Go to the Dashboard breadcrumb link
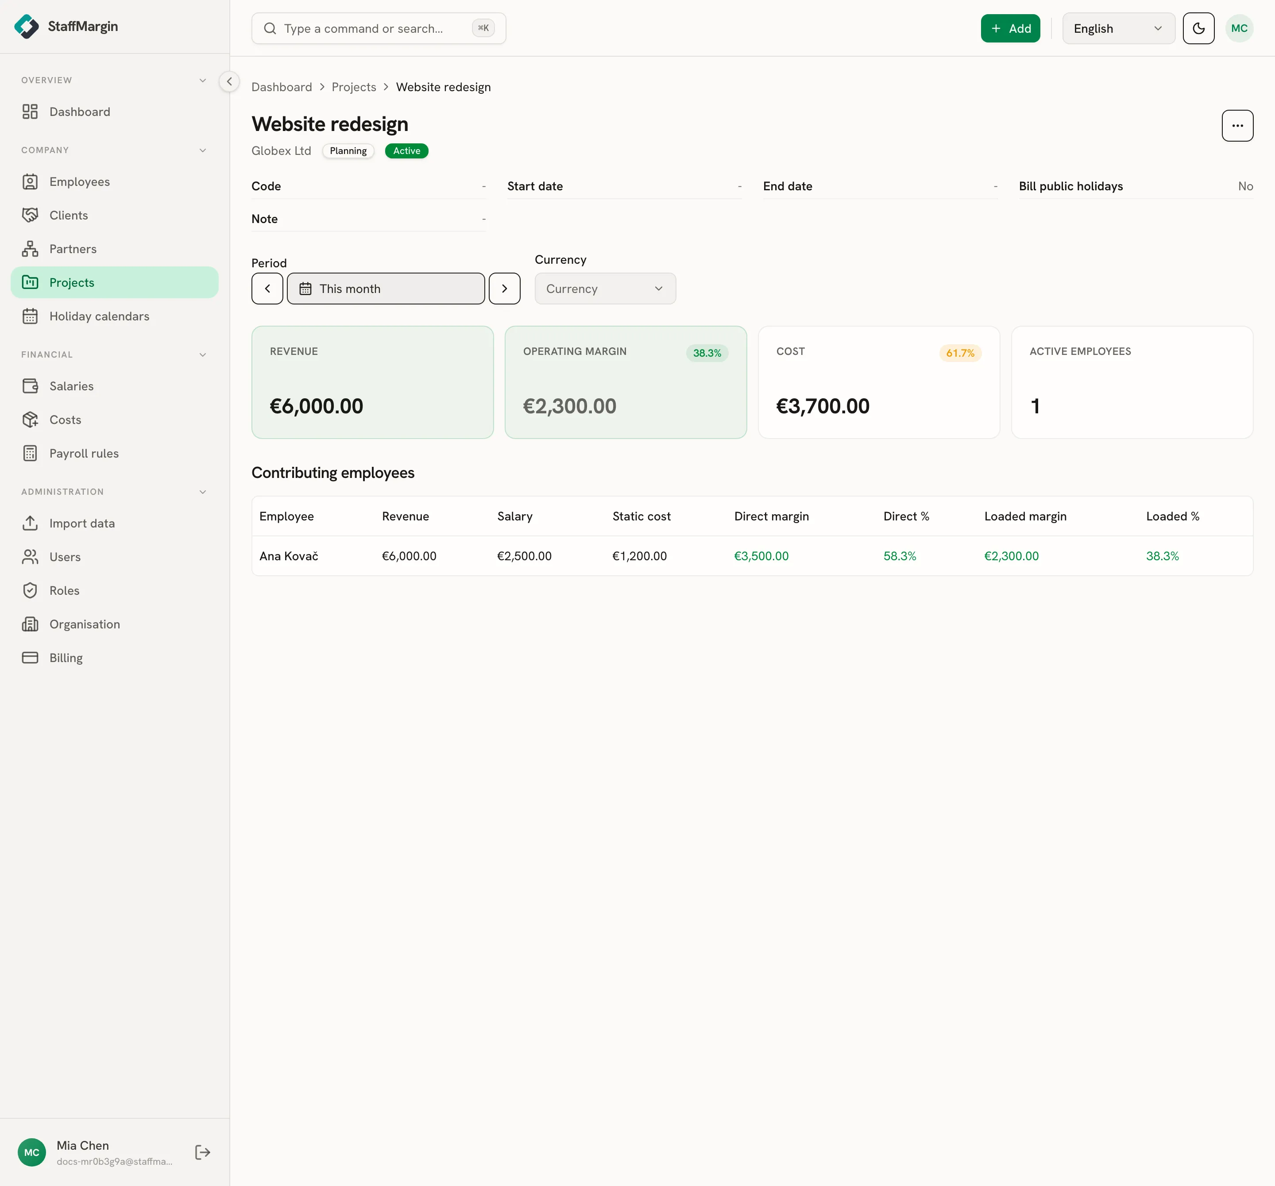1275x1186 pixels. [x=282, y=87]
